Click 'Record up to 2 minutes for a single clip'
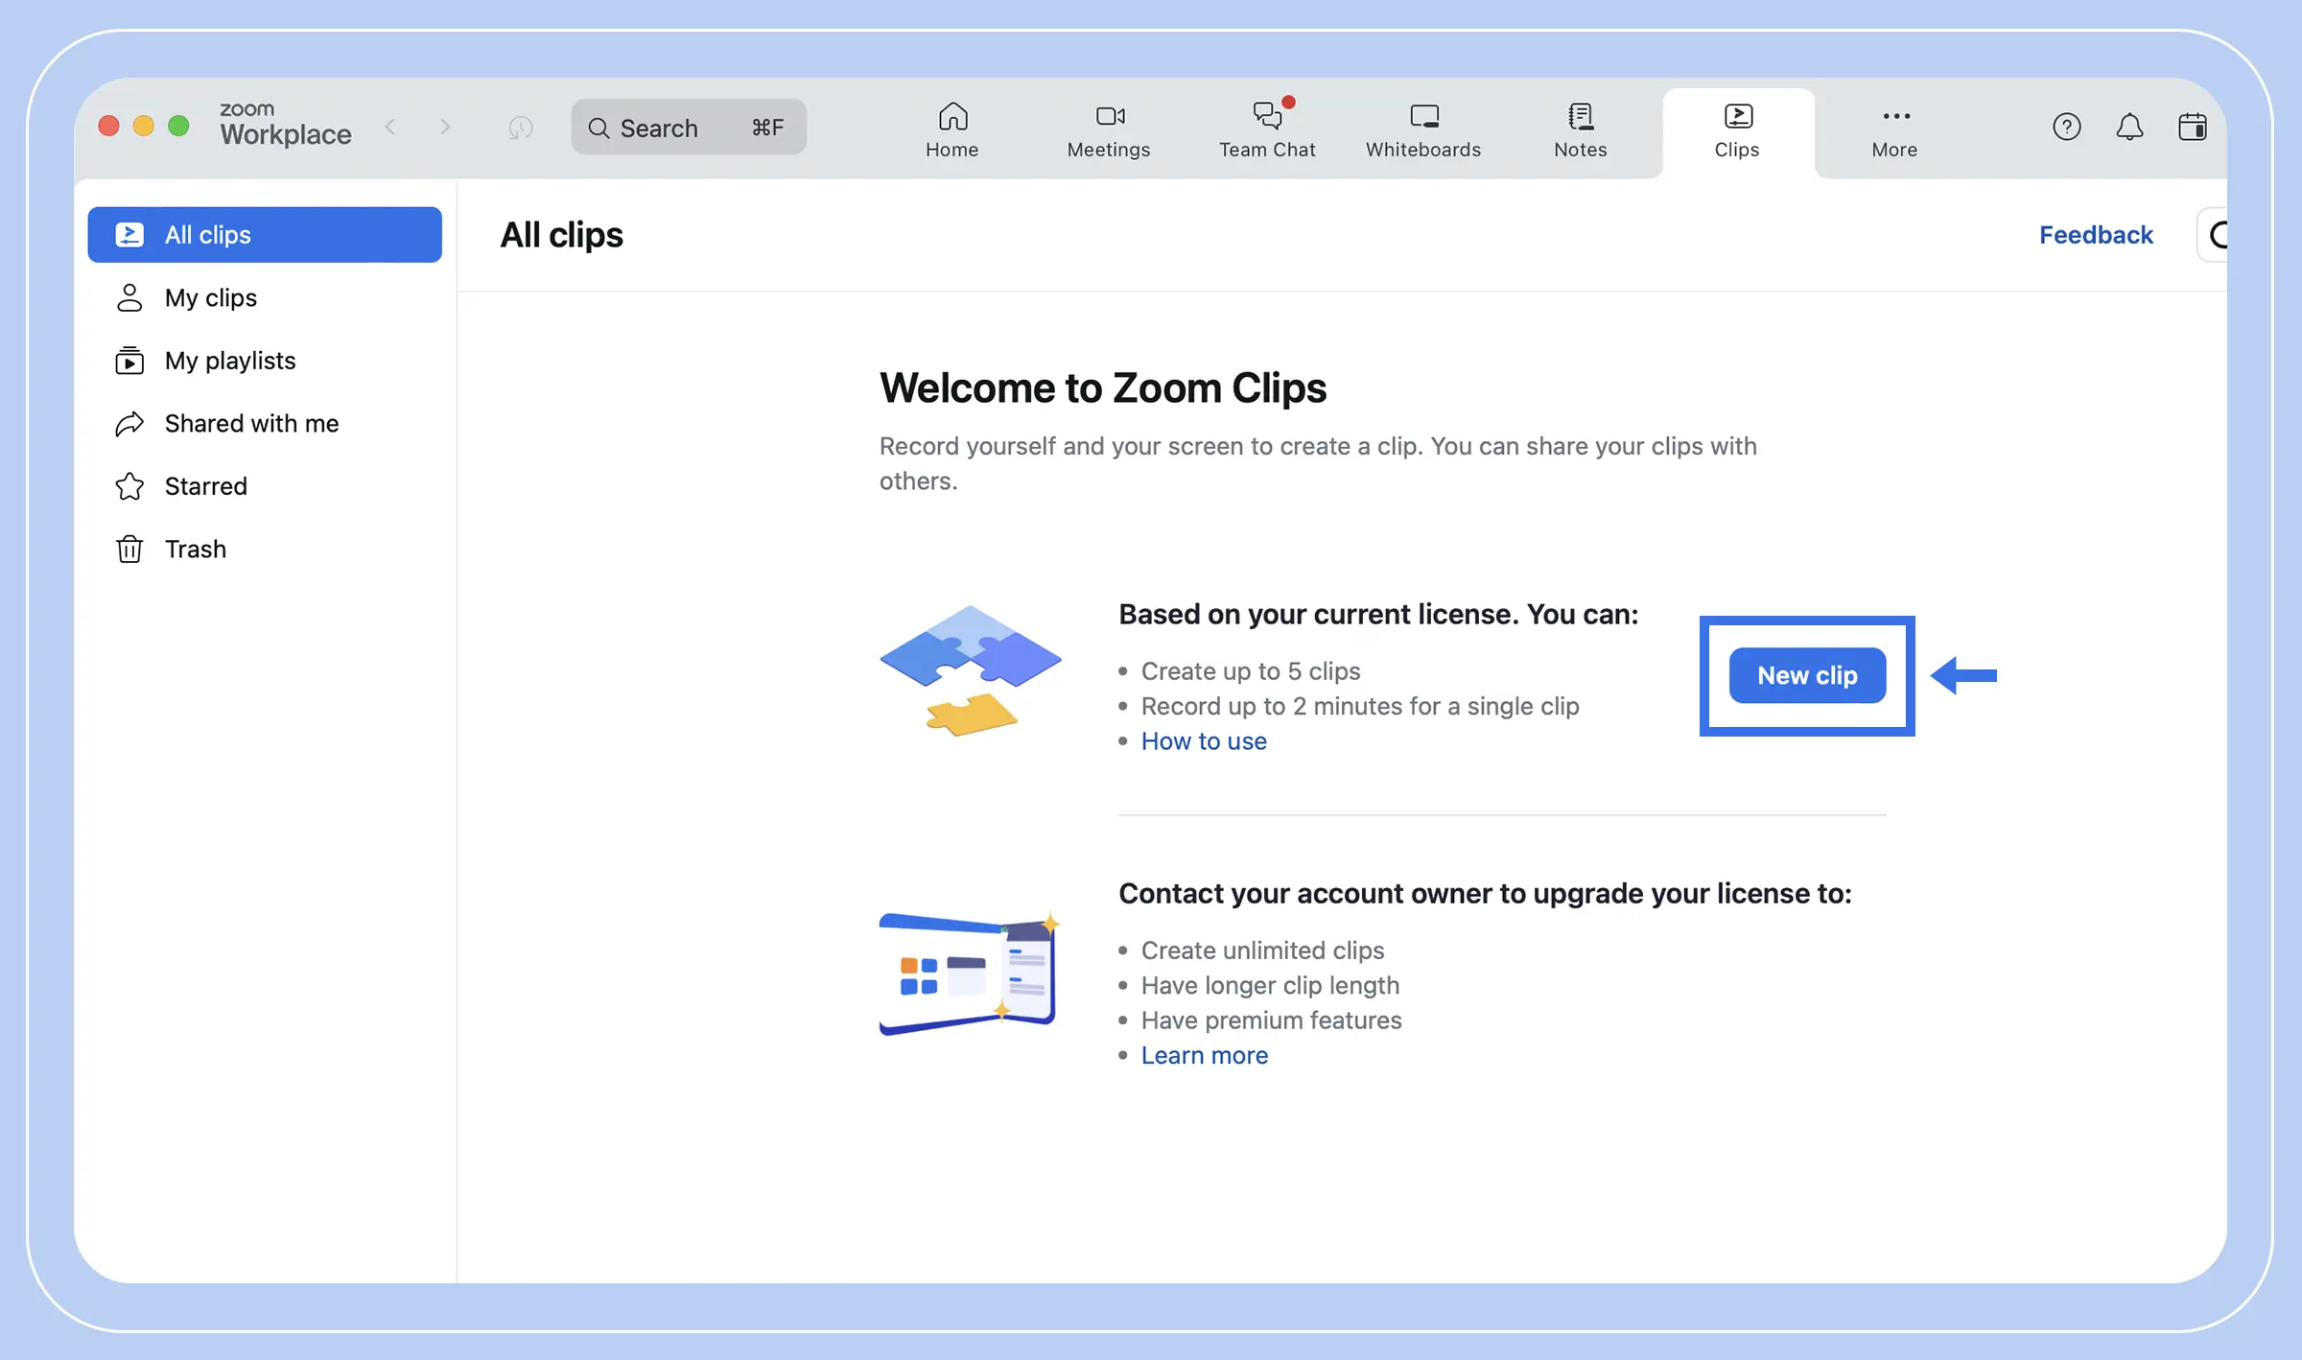The height and width of the screenshot is (1360, 2302). 1360,707
